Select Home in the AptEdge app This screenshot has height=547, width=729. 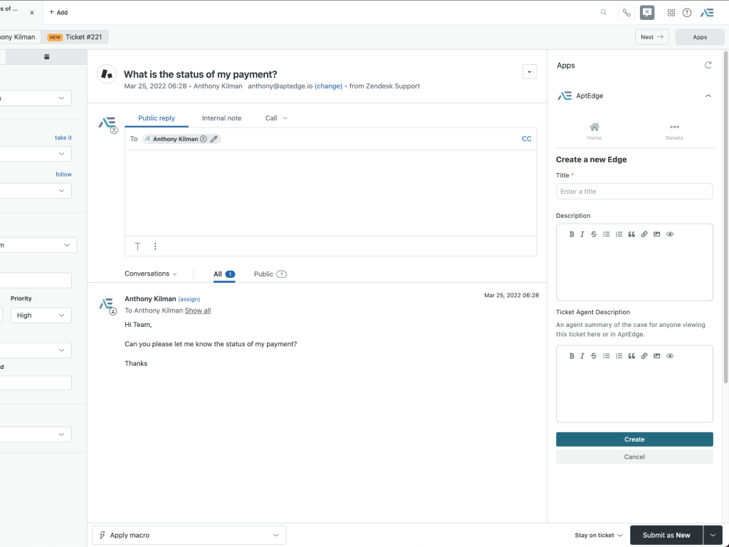pos(594,132)
